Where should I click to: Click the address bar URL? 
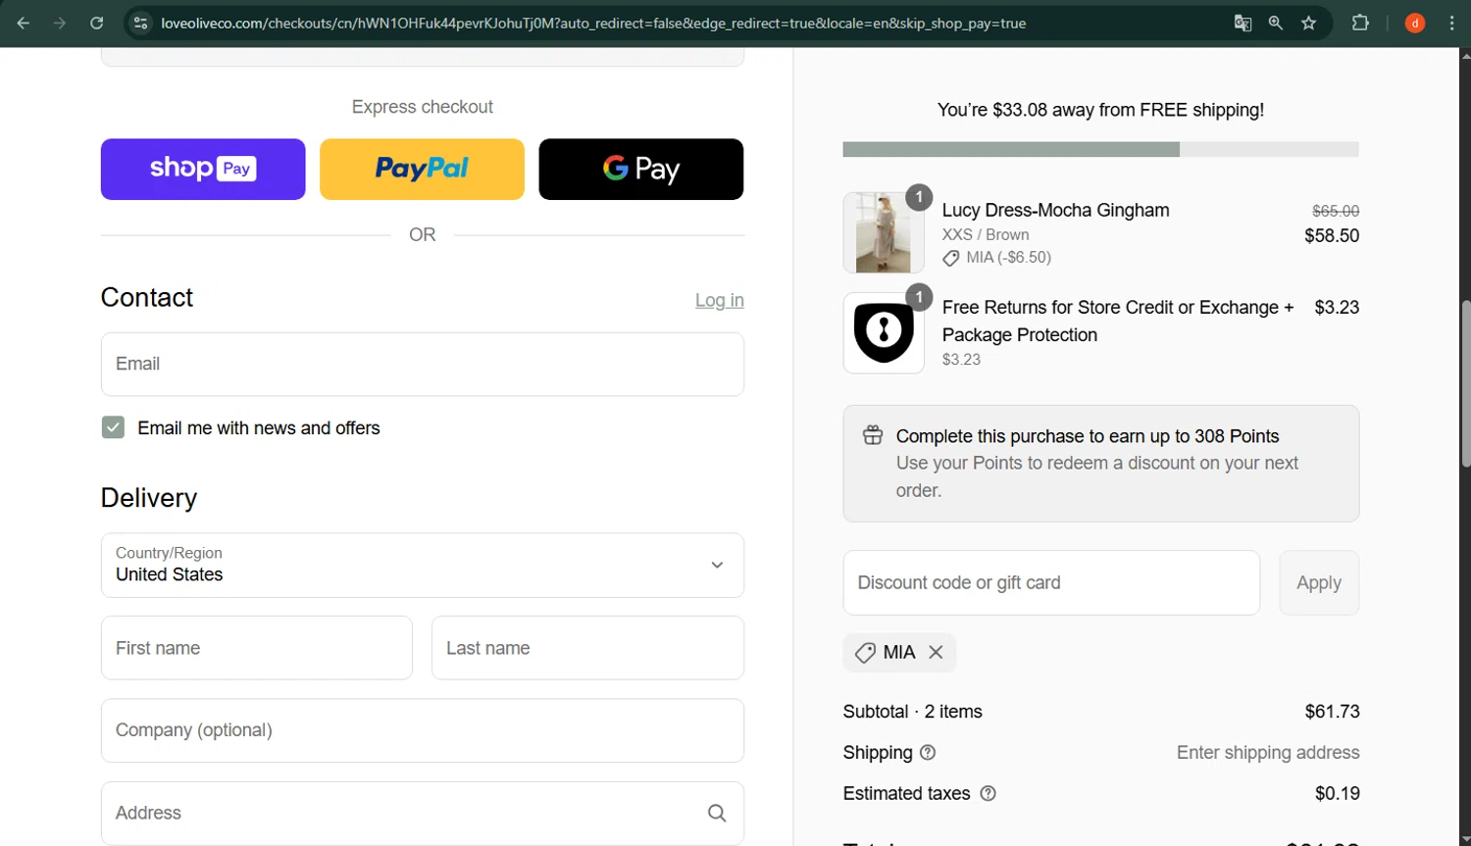[x=593, y=23]
